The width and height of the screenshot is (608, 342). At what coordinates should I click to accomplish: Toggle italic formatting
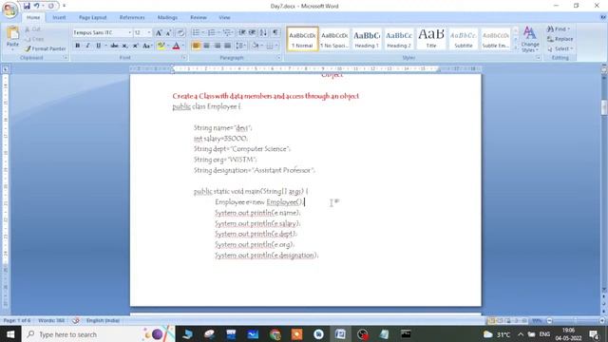[x=87, y=46]
